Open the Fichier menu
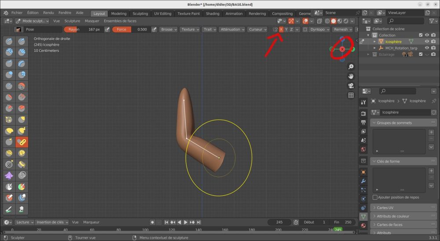Screen dimensions: 440x241 [x=17, y=13]
